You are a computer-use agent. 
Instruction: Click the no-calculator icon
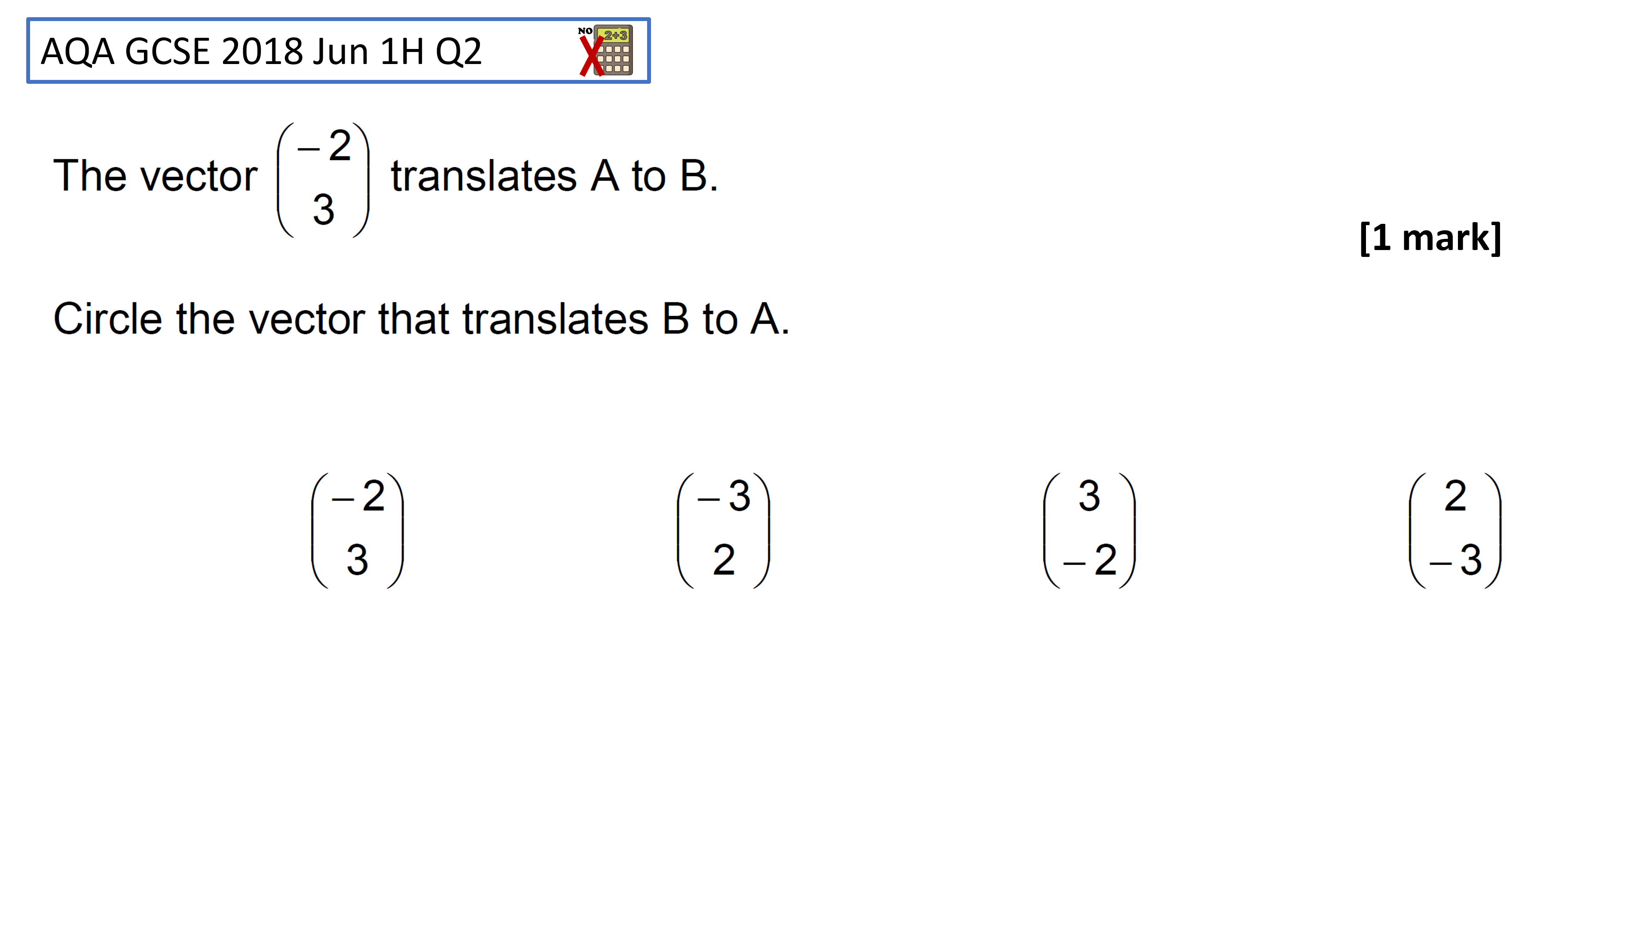[606, 51]
